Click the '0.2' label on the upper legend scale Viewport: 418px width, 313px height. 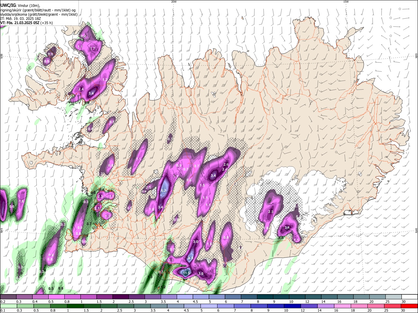(x=3, y=302)
